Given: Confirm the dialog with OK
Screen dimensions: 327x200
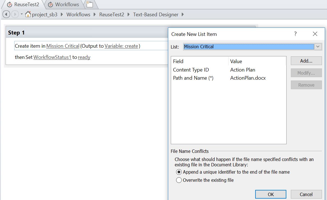Looking at the screenshot, I should (x=271, y=194).
